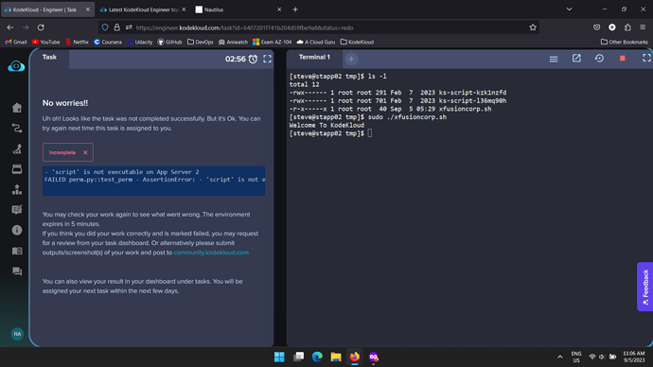Click the tracking protection shield icon
This screenshot has width=653, height=367.
pyautogui.click(x=105, y=27)
